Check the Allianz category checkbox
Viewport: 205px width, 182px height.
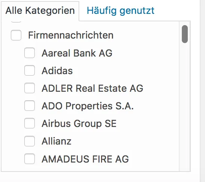(30, 141)
